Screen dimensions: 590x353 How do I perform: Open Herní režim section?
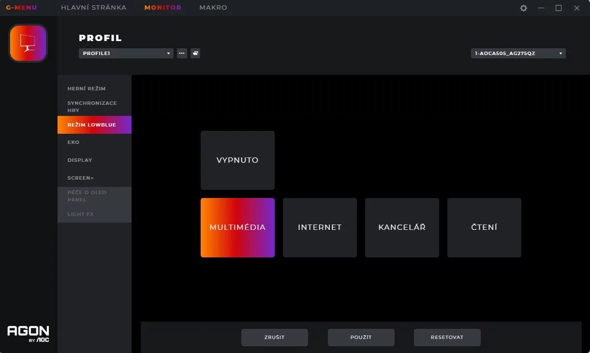pyautogui.click(x=94, y=88)
